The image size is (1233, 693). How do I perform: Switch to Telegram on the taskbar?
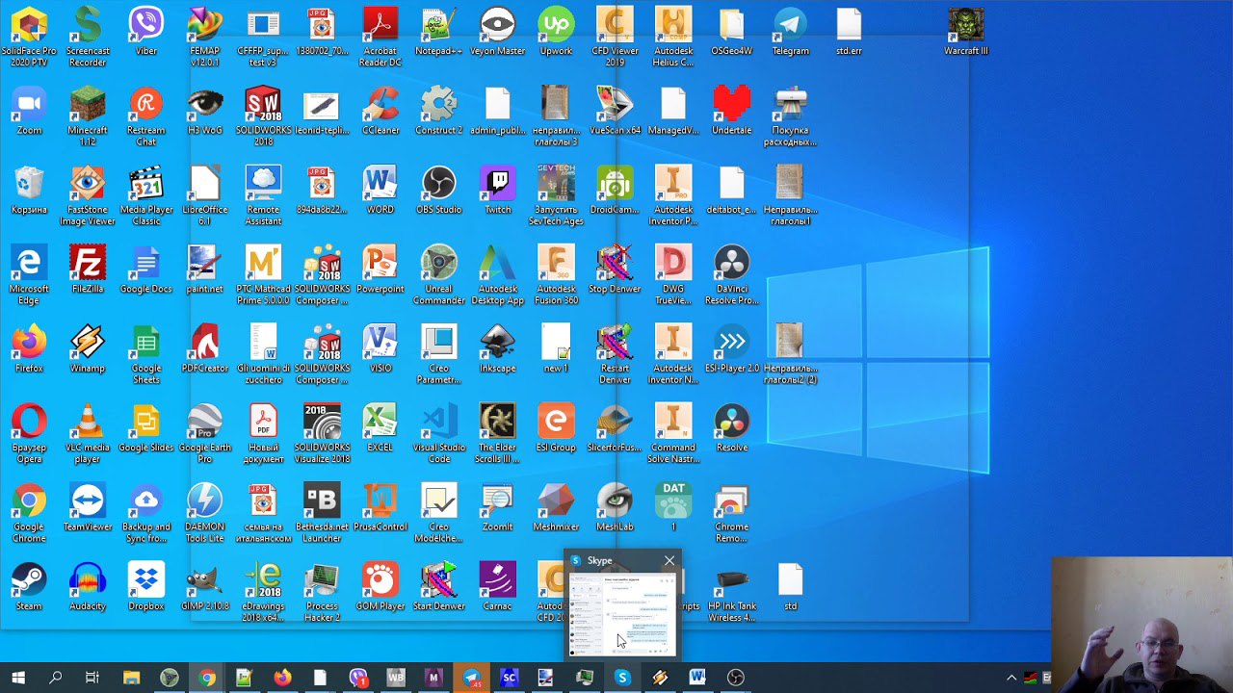471,678
